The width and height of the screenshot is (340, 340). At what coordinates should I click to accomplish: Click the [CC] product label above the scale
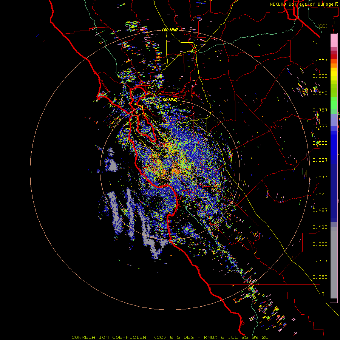click(x=323, y=26)
